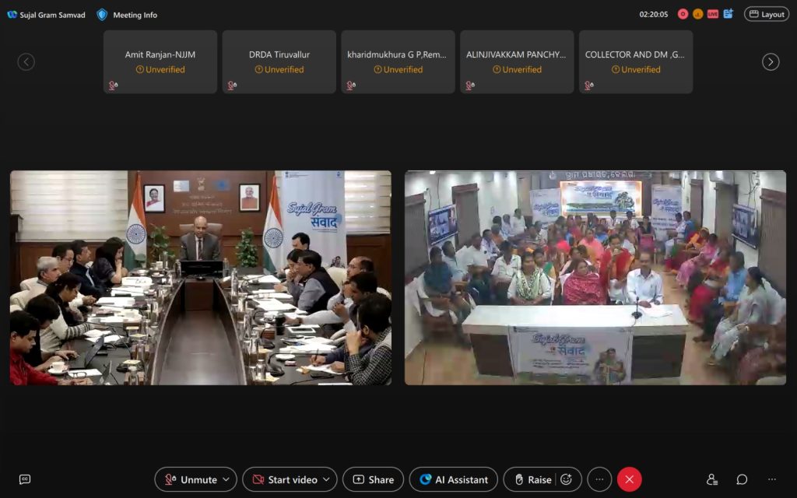Open the blue meeting notes icon
Image resolution: width=797 pixels, height=498 pixels.
point(728,14)
